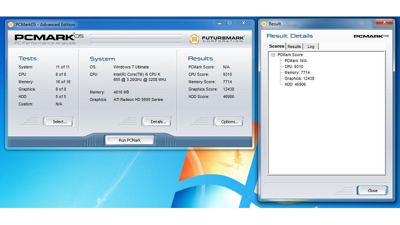This screenshot has width=400, height=225.
Task: Click the Result window title bar icon
Action: tap(263, 23)
